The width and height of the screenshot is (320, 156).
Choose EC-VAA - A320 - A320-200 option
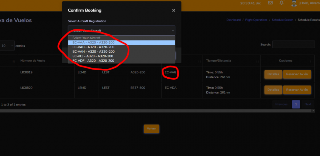[x=121, y=43]
